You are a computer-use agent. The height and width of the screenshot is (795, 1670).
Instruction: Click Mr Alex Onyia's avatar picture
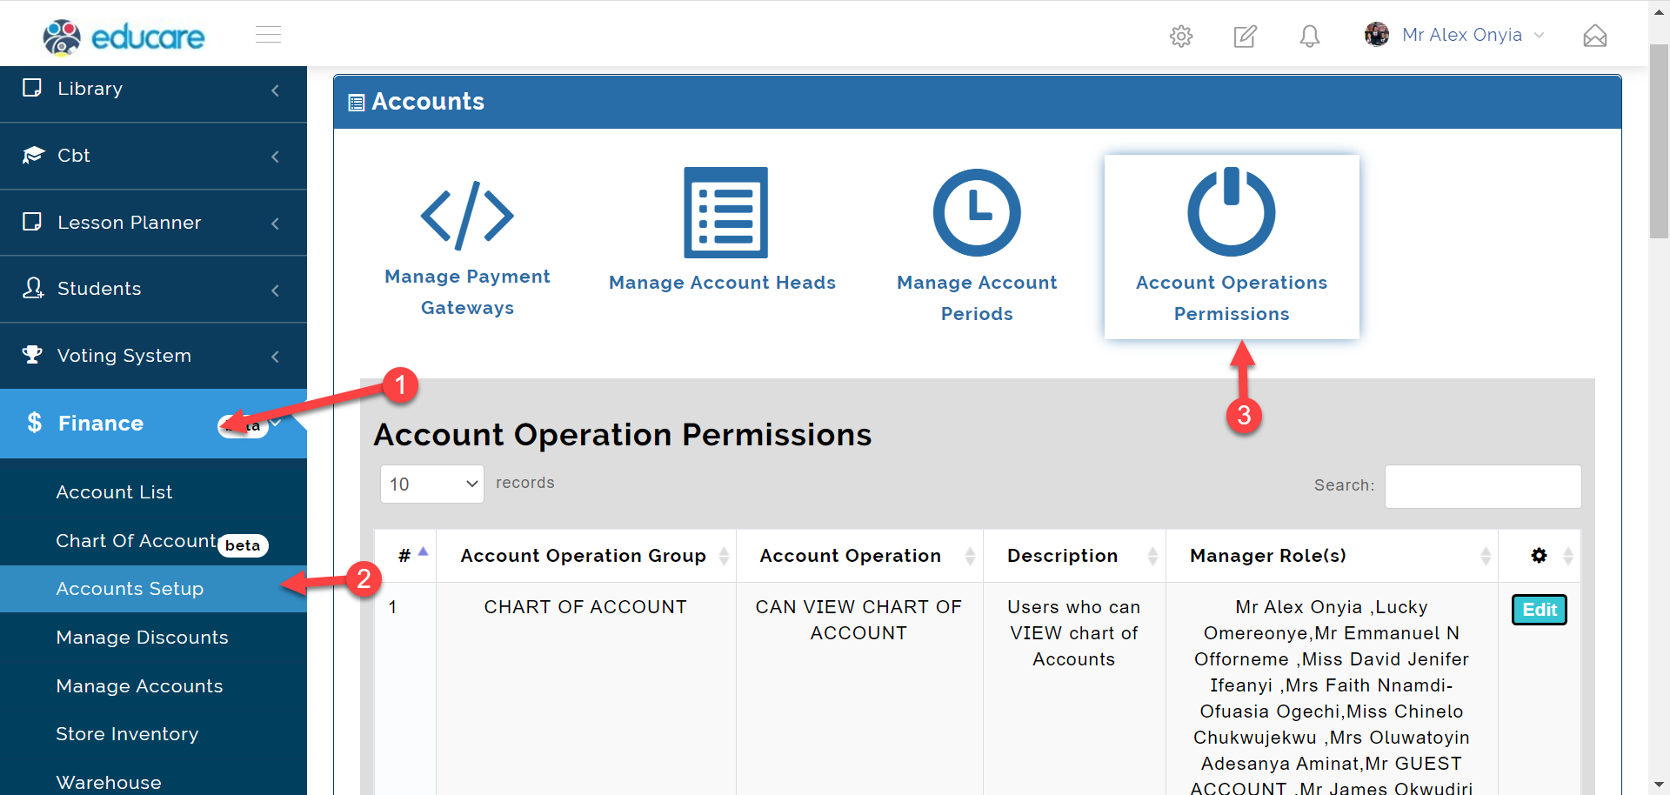1377,35
